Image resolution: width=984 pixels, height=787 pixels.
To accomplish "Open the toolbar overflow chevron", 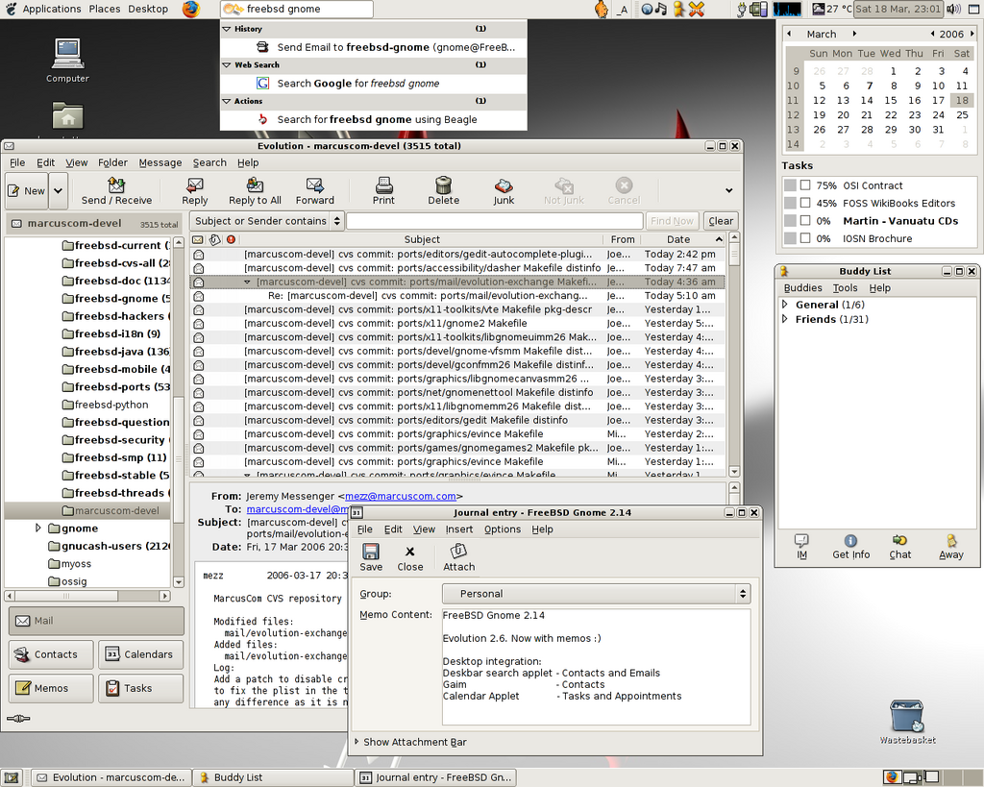I will 728,191.
